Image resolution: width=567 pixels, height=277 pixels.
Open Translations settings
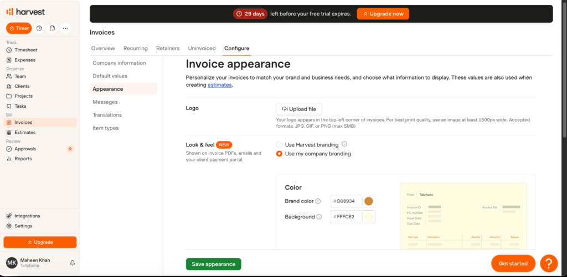(123, 115)
